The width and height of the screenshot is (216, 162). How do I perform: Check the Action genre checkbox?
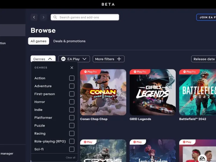[x=72, y=78]
